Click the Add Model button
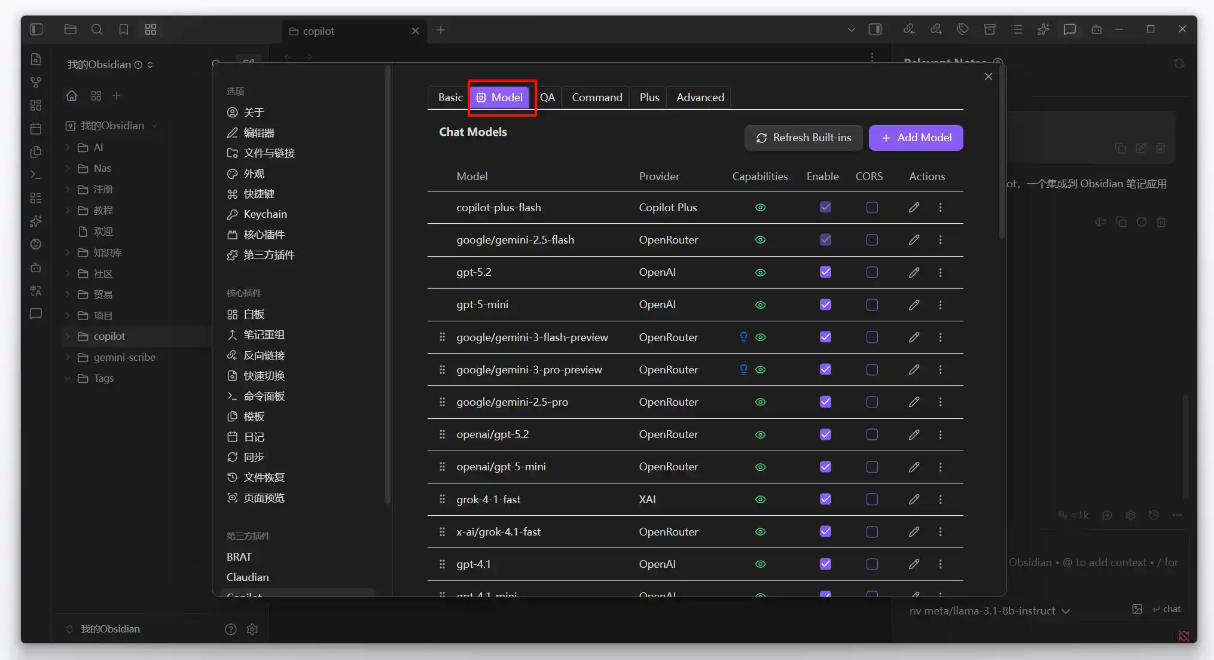The width and height of the screenshot is (1214, 660). click(916, 138)
